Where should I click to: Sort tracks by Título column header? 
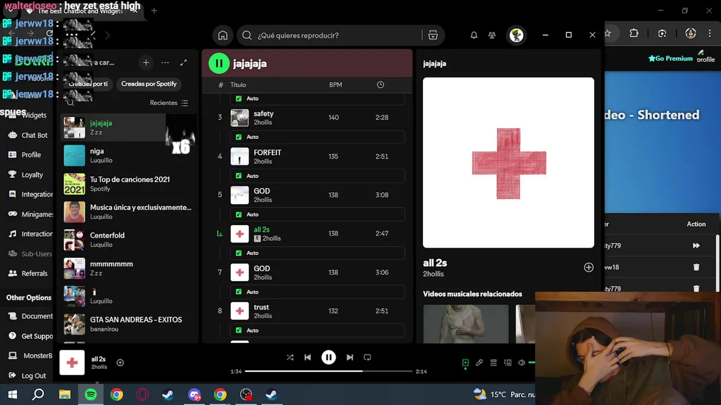pos(238,85)
